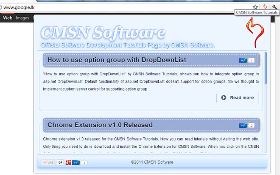The image size is (280, 175).
Task: Click the +1 badge on Chrome Extension v1.0 article
Action: (x=243, y=125)
